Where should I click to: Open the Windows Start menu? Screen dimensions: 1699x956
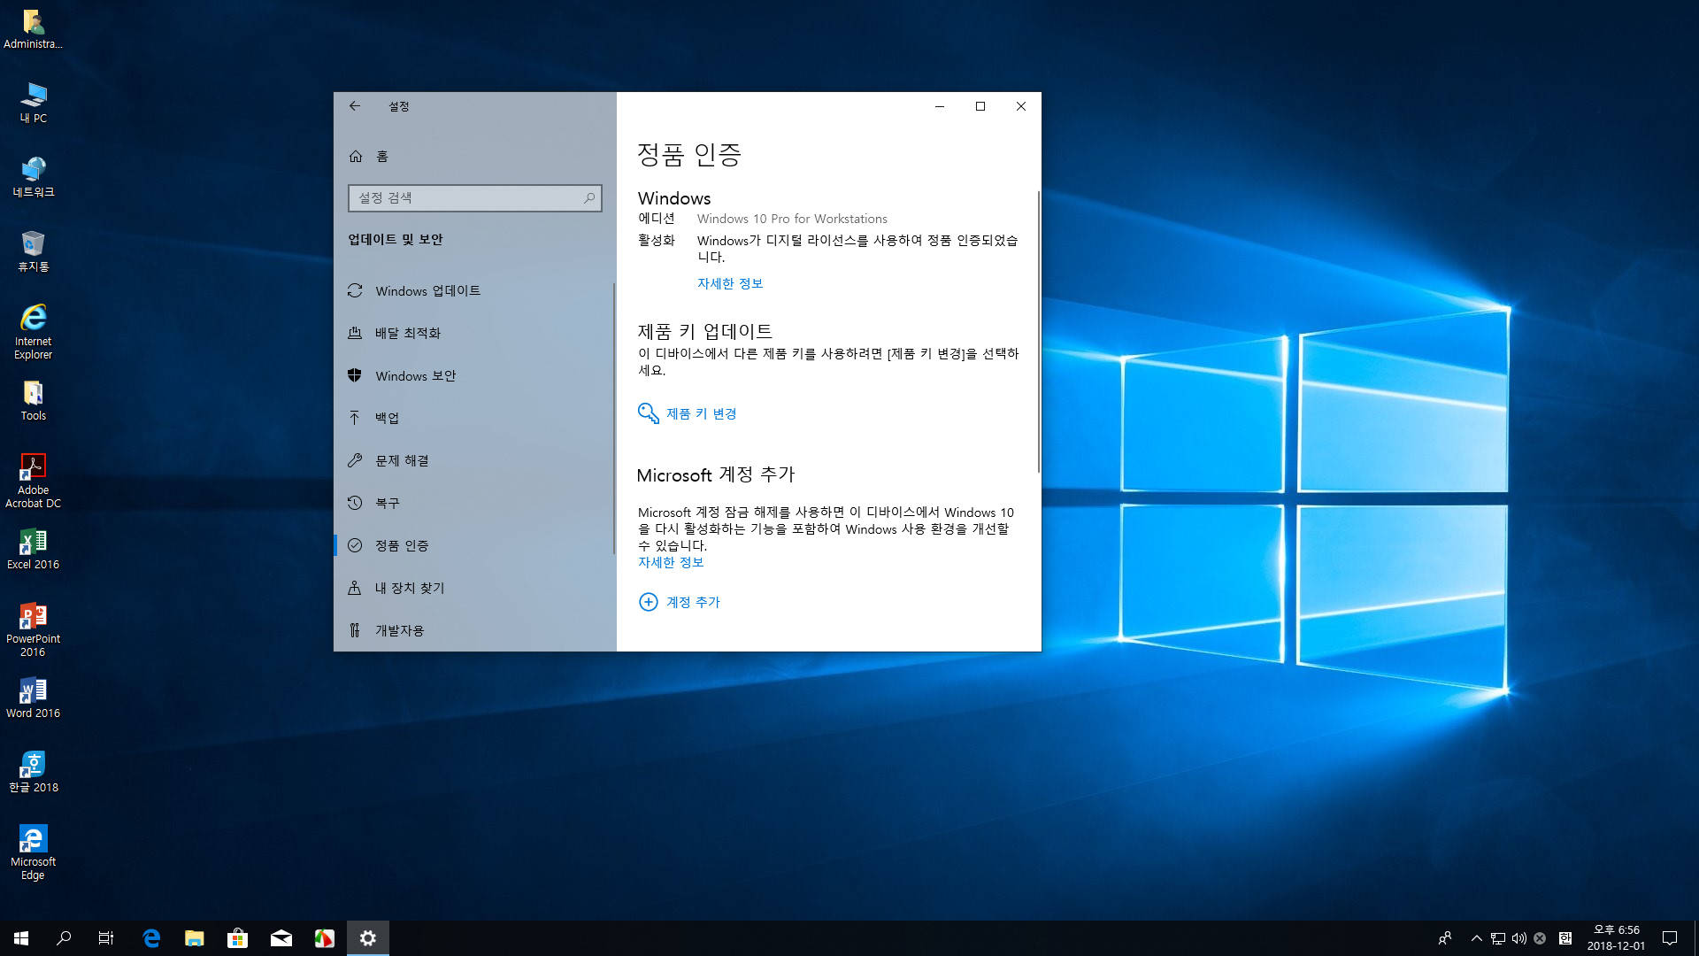[21, 938]
